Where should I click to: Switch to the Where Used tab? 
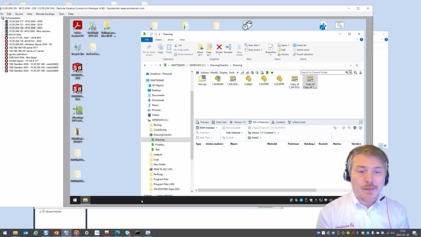pos(297,122)
